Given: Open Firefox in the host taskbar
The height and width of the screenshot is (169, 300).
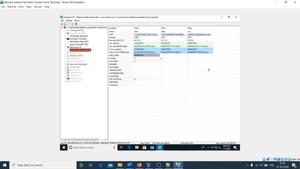Looking at the screenshot, I should tap(139, 165).
